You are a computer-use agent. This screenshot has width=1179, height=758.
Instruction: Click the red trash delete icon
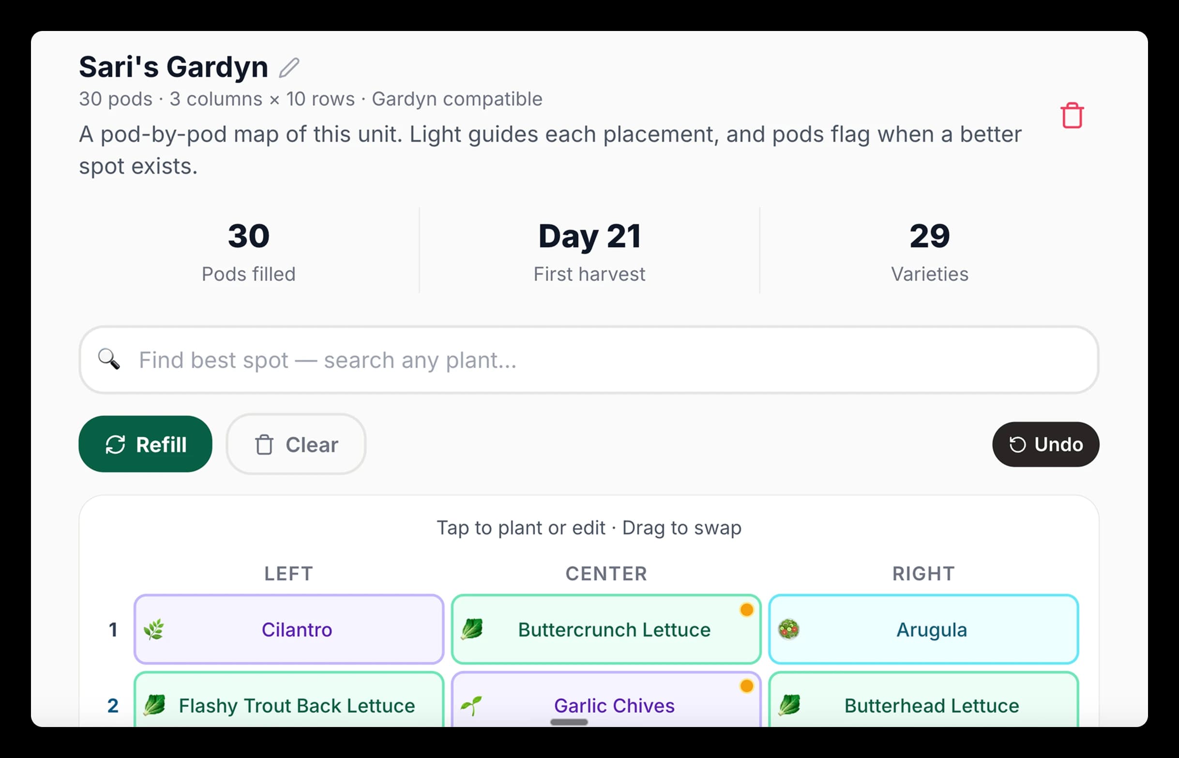coord(1072,116)
